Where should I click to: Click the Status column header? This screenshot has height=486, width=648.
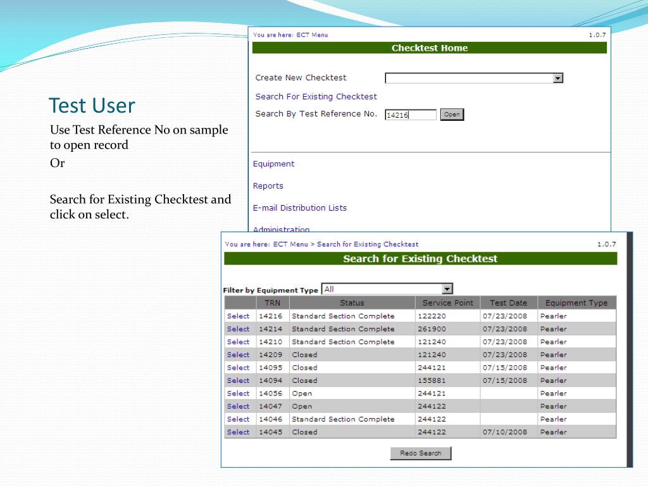point(352,303)
